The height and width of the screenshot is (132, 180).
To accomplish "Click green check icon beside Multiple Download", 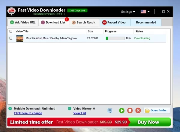I will tap(10, 109).
